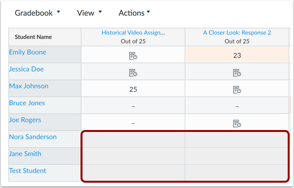
Task: Select Joe Rogers' empty Historical Video cell
Action: (x=133, y=122)
